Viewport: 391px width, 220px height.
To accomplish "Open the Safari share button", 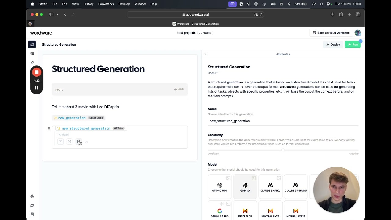I will (x=341, y=14).
